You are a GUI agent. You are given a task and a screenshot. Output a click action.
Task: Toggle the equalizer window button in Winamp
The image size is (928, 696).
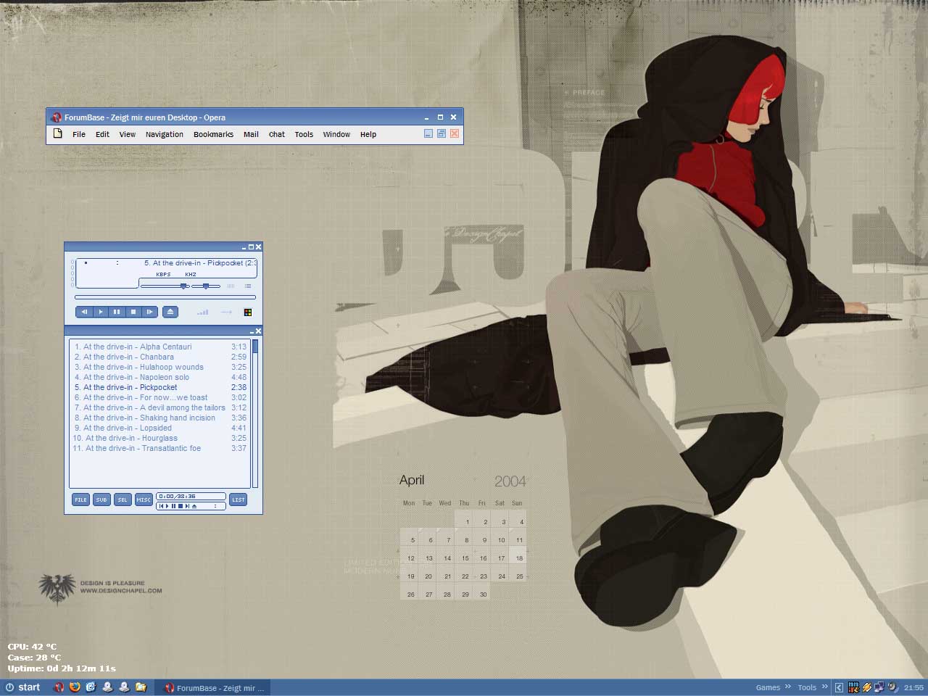click(x=231, y=286)
